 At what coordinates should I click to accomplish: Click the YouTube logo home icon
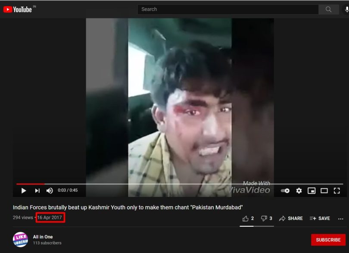pos(18,9)
